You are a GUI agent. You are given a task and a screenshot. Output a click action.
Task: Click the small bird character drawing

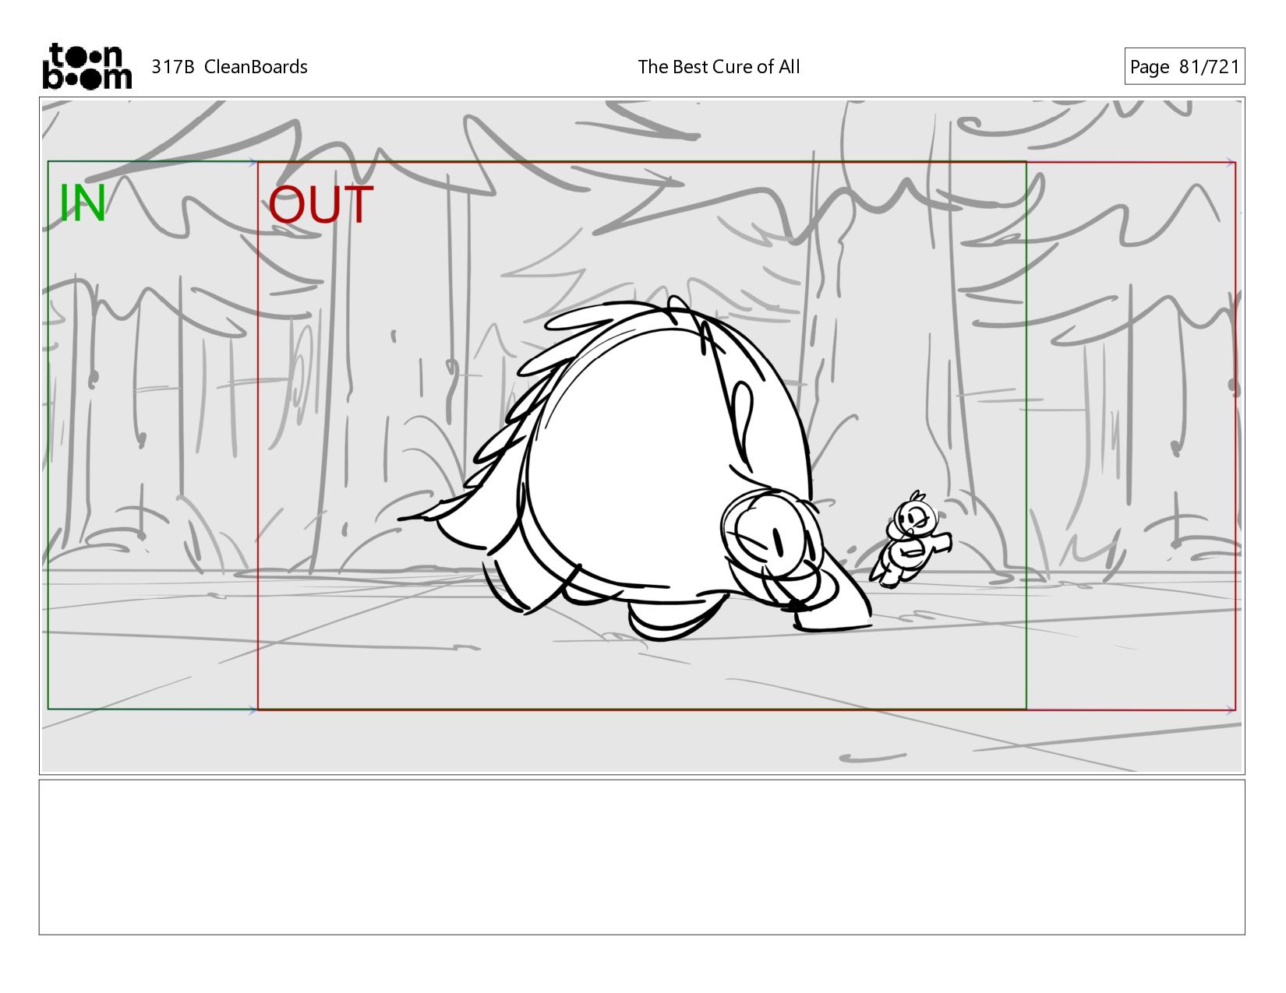[910, 539]
